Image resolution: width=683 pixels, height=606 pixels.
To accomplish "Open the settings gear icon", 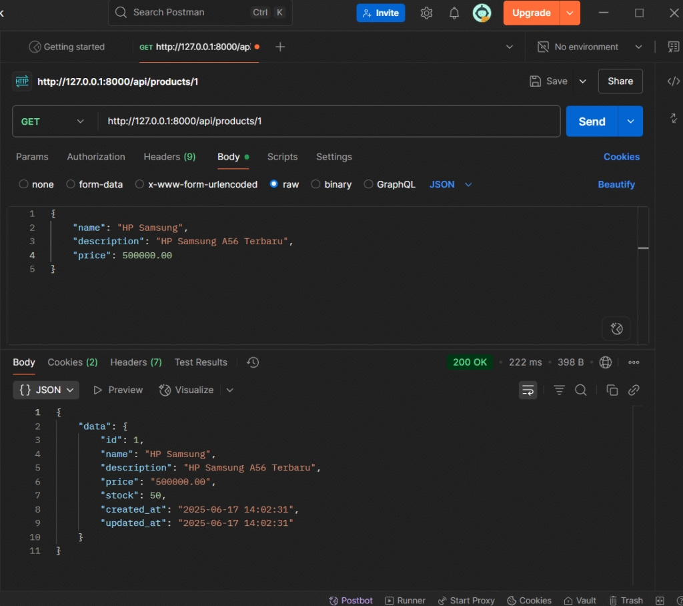I will tap(427, 13).
